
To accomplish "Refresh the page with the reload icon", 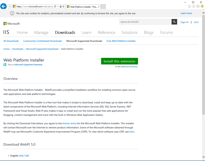I will click(63, 6).
